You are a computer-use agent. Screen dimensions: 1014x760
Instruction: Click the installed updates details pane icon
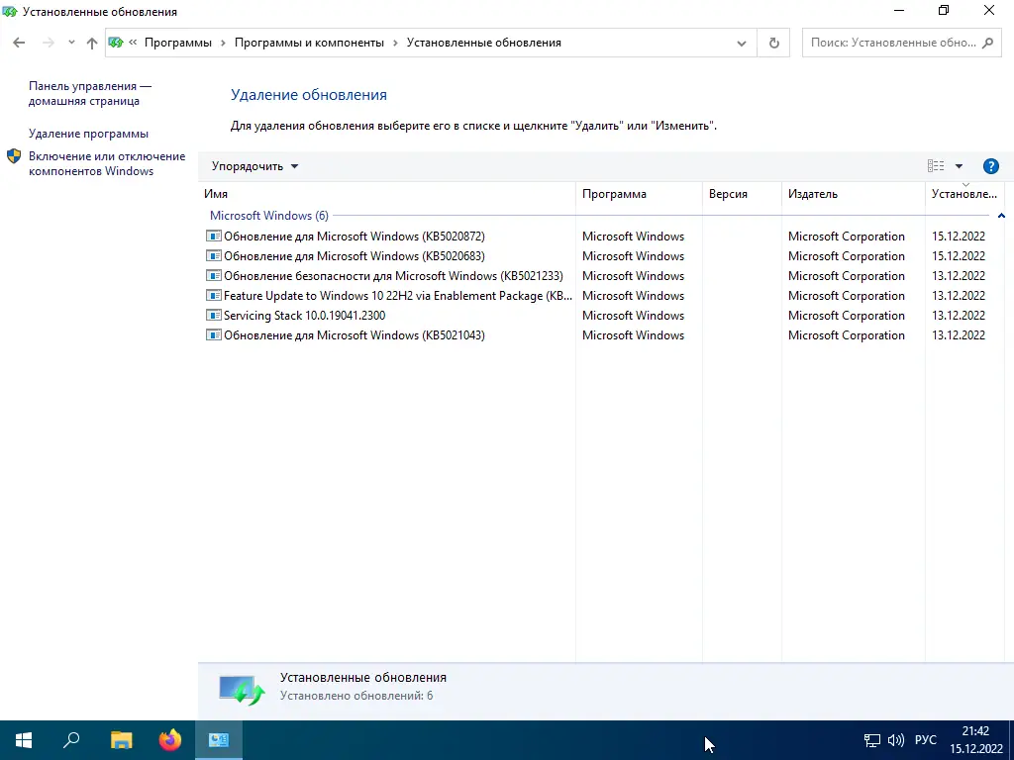point(242,690)
